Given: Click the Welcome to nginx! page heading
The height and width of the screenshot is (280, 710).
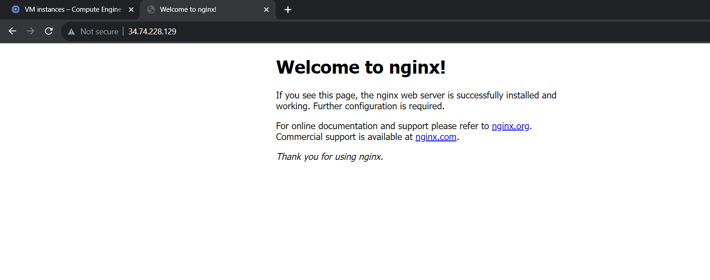Looking at the screenshot, I should coord(361,67).
